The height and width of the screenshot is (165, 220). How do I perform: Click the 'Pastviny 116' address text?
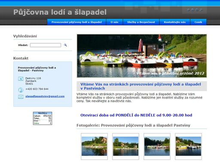33,78
